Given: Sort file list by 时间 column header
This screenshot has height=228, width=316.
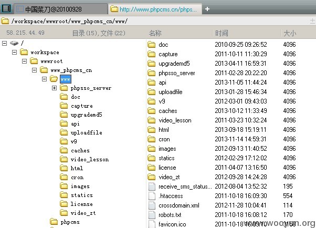Looking at the screenshot, I should [222, 33].
